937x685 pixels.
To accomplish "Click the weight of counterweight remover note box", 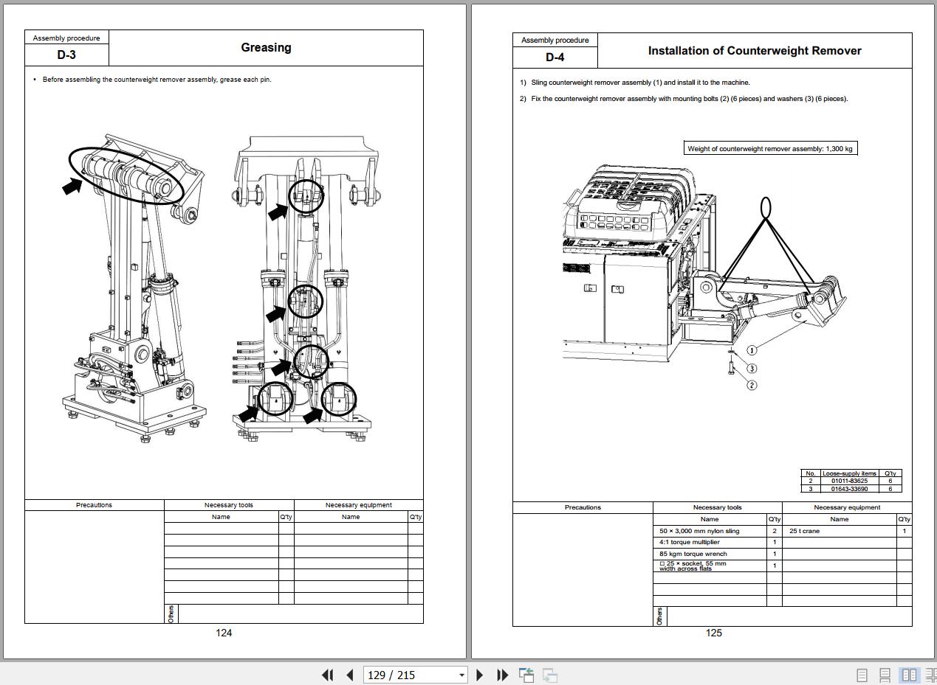I will pos(770,149).
